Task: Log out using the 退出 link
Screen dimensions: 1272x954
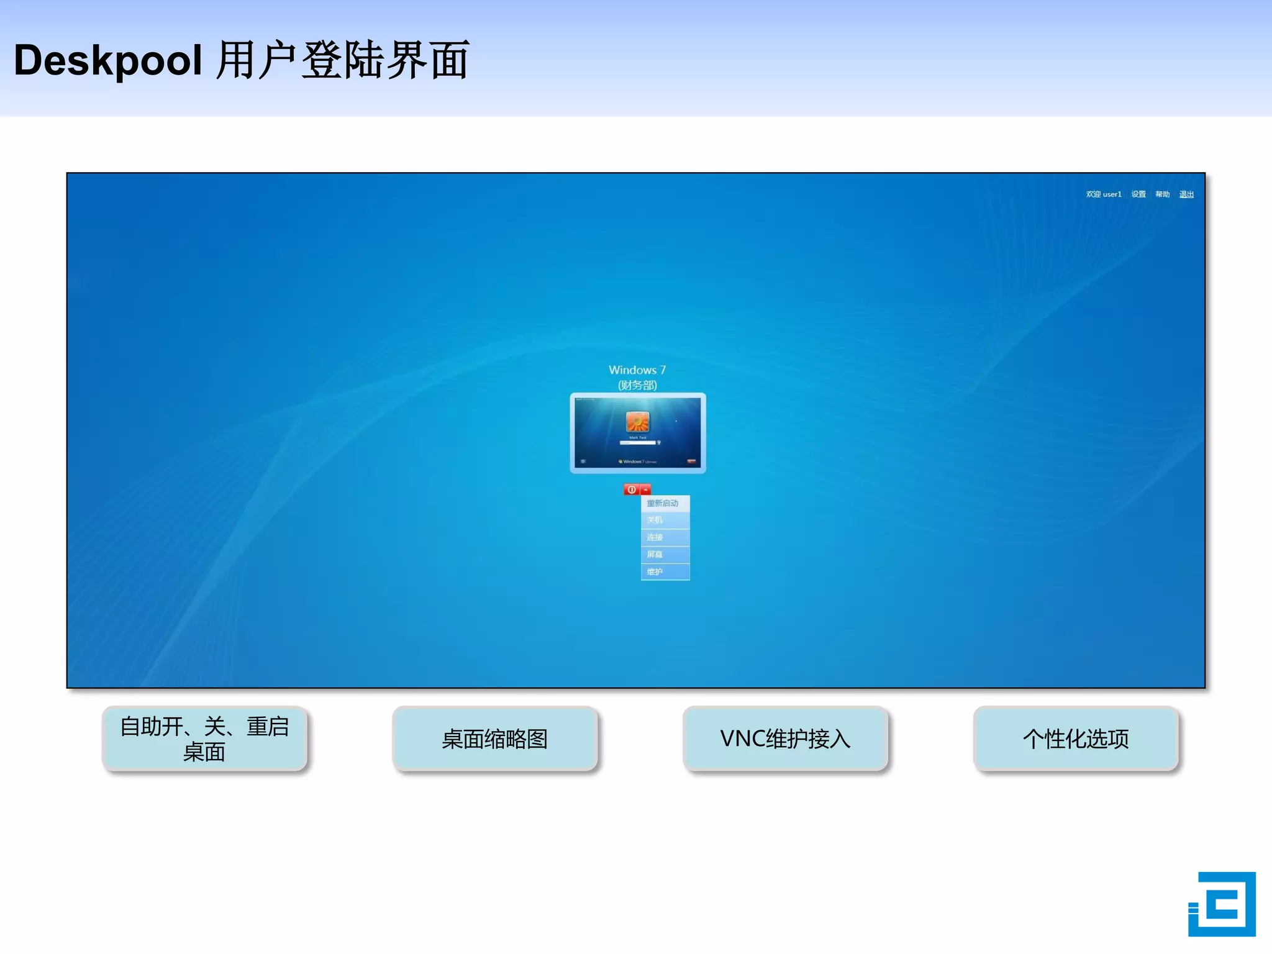Action: (1186, 194)
